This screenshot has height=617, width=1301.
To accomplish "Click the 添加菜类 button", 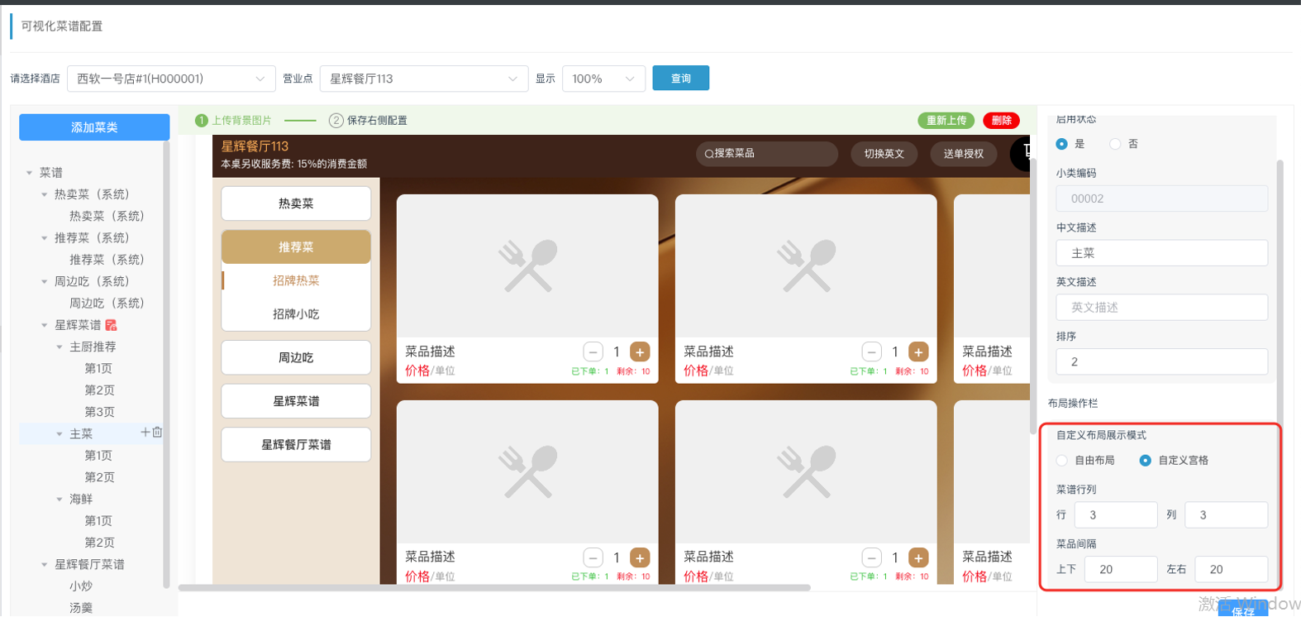I will 94,127.
